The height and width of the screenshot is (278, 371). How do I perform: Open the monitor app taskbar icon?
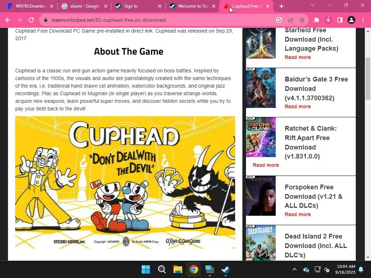[210, 269]
